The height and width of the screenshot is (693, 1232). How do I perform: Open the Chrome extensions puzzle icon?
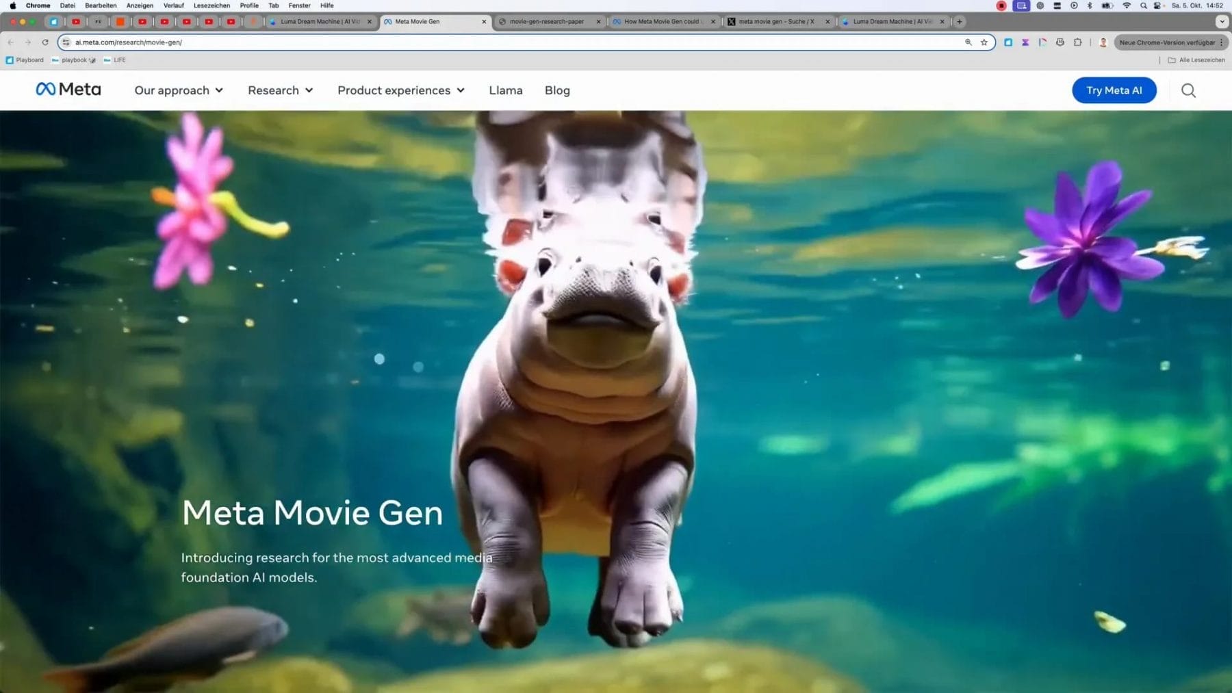point(1077,42)
